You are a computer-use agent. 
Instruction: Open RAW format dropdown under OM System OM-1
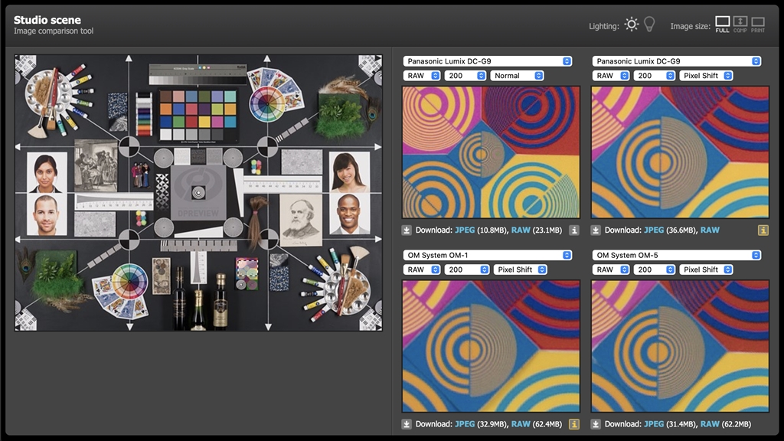point(422,269)
